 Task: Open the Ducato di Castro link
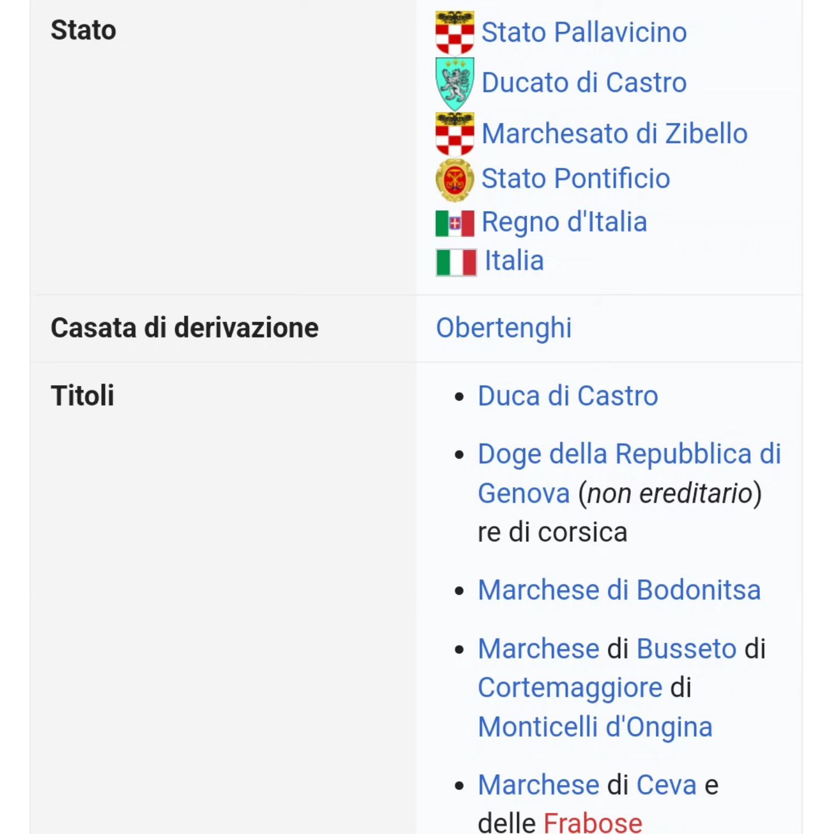584,83
